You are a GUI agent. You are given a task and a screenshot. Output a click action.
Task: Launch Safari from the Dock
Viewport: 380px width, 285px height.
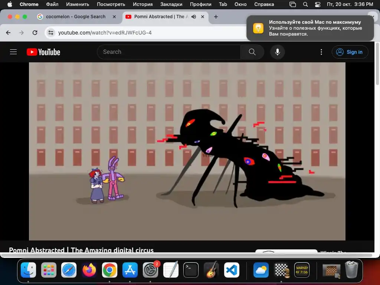pyautogui.click(x=69, y=270)
